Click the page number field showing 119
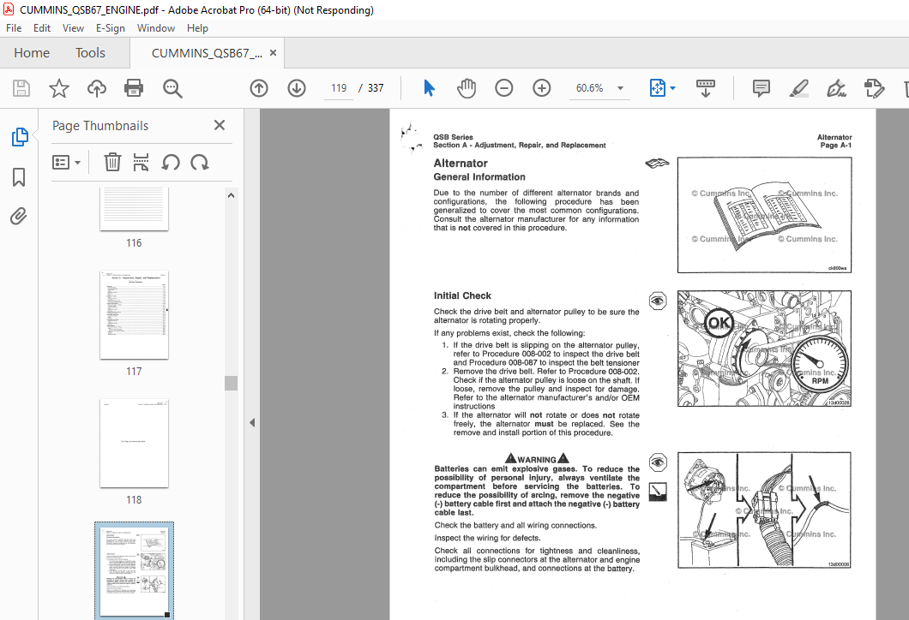The image size is (909, 620). 339,88
